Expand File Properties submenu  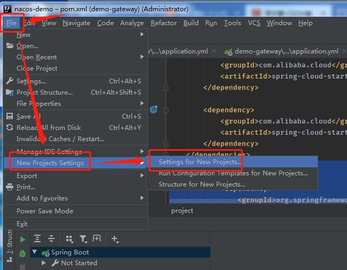pos(76,104)
